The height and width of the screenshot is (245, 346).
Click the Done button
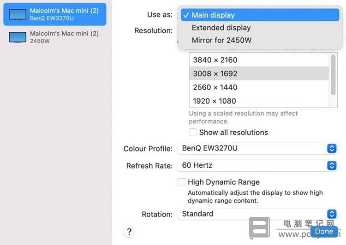324,232
